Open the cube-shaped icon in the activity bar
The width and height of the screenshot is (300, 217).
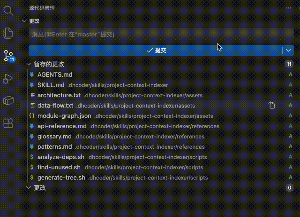(x=8, y=101)
